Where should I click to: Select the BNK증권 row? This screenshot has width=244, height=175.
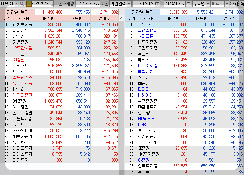click(x=59, y=101)
